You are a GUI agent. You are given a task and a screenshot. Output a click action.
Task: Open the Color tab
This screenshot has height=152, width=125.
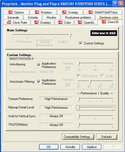[x=64, y=22]
